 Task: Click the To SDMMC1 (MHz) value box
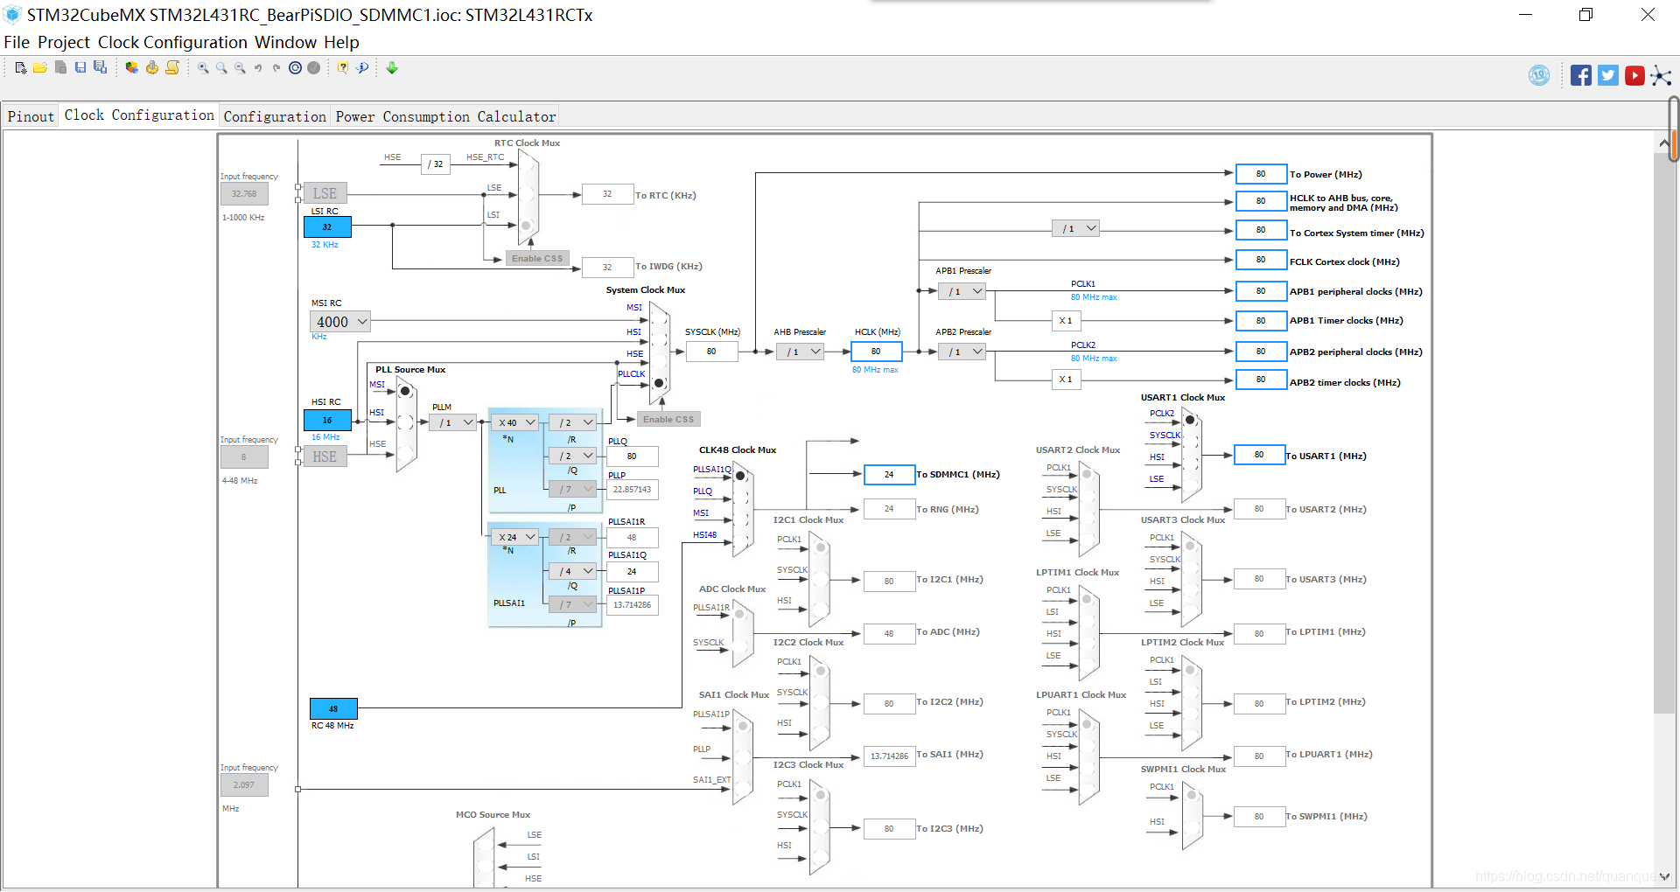coord(889,474)
